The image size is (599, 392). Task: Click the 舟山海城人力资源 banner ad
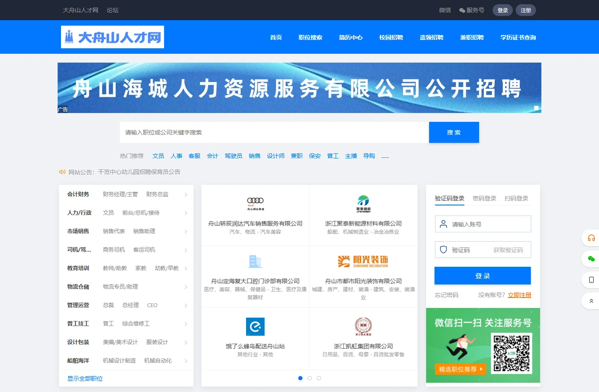click(x=299, y=88)
